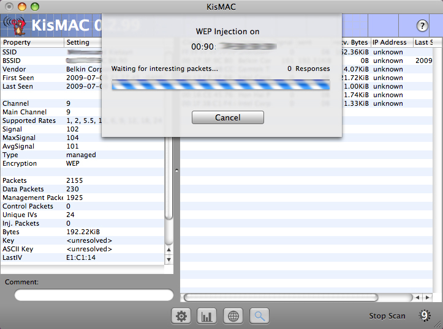Select the Main Channel row
443x329 pixels.
click(x=83, y=112)
